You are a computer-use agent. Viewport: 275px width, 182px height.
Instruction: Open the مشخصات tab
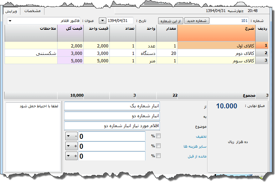point(32,11)
